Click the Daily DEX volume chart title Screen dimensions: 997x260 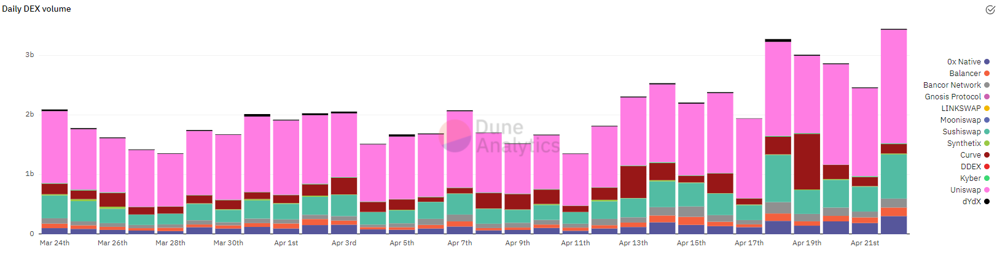click(36, 9)
